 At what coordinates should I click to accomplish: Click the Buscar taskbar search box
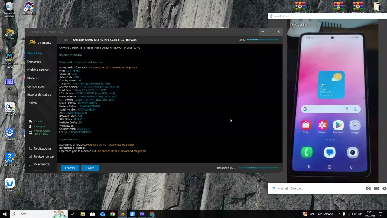coord(38,214)
